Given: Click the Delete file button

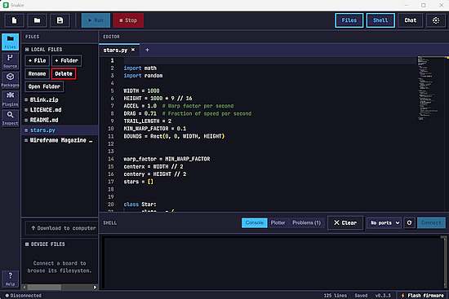Looking at the screenshot, I should pyautogui.click(x=64, y=74).
